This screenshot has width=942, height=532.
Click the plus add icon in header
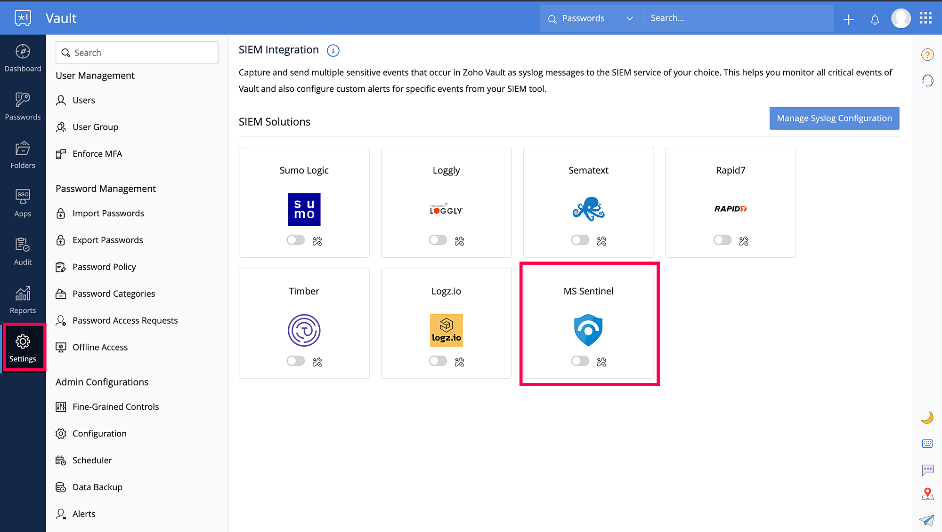pyautogui.click(x=849, y=19)
